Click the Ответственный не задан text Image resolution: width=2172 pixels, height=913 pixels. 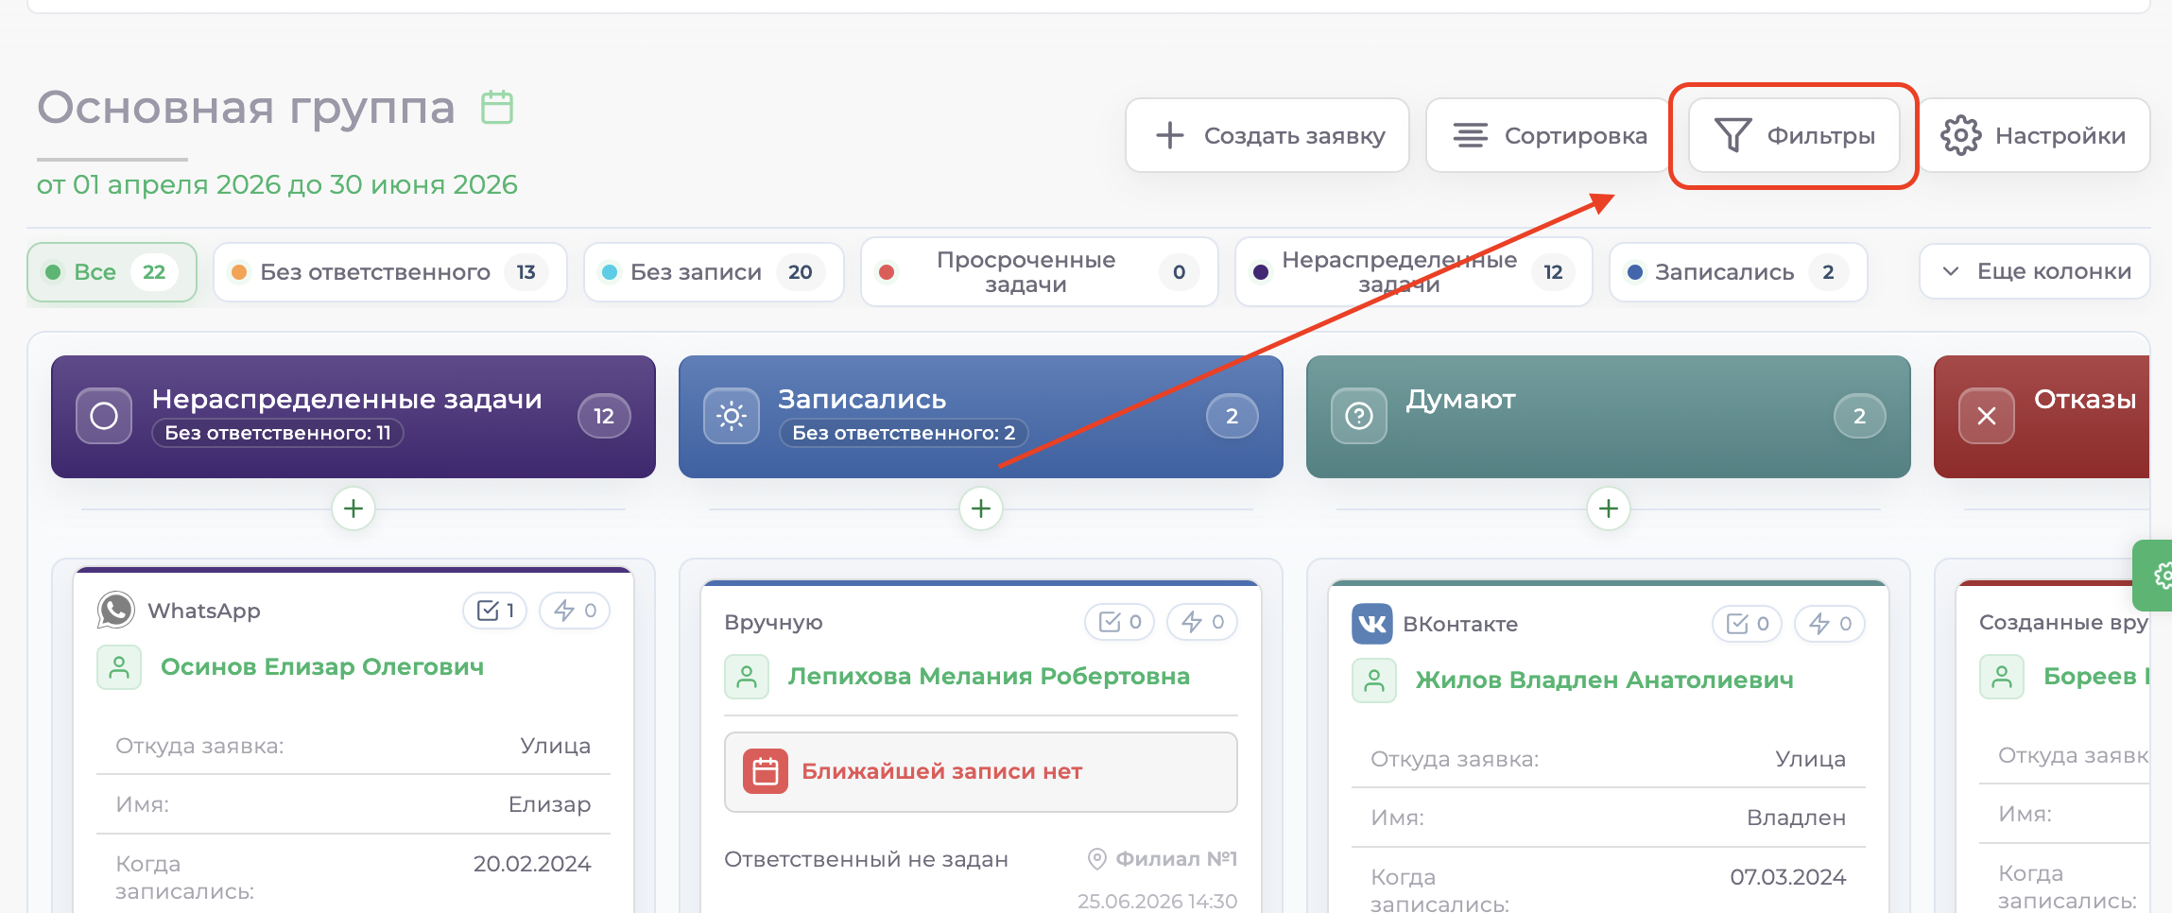867,859
